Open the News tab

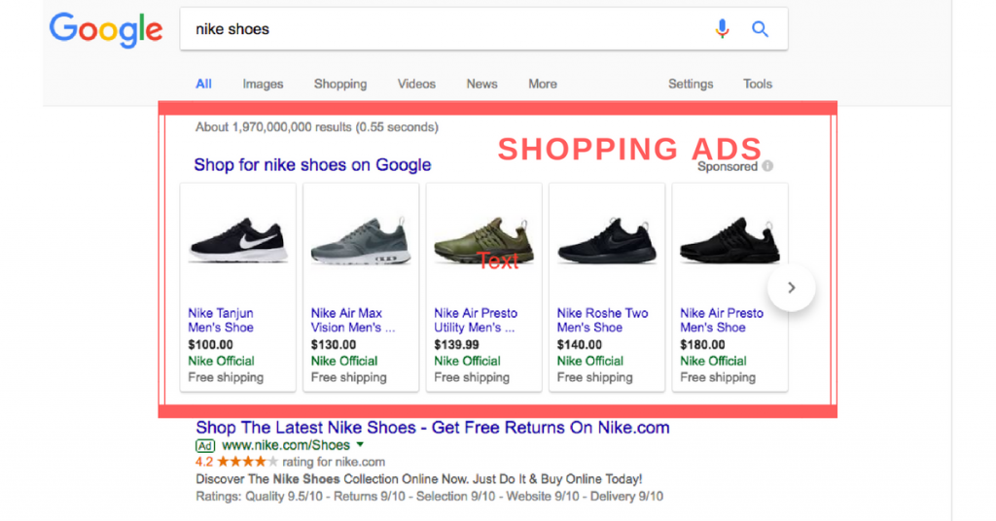click(x=482, y=84)
